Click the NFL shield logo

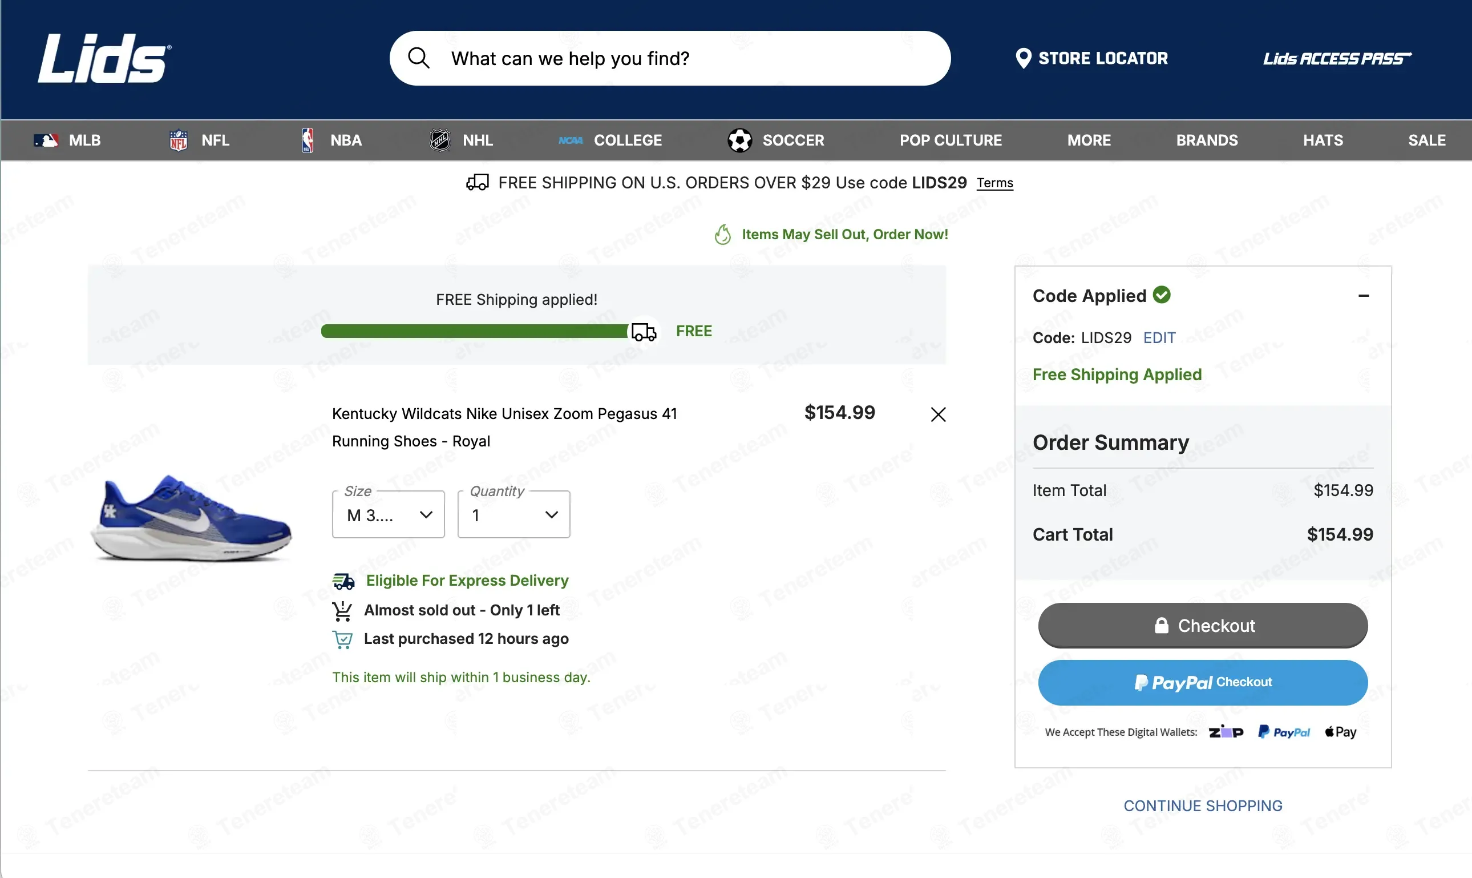coord(179,140)
